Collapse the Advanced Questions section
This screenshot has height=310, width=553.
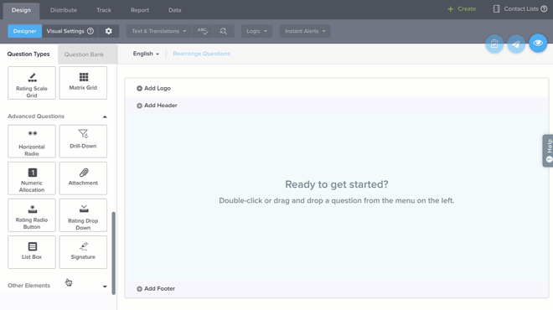(x=105, y=116)
